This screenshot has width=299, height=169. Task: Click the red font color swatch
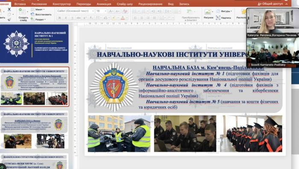click(123, 18)
